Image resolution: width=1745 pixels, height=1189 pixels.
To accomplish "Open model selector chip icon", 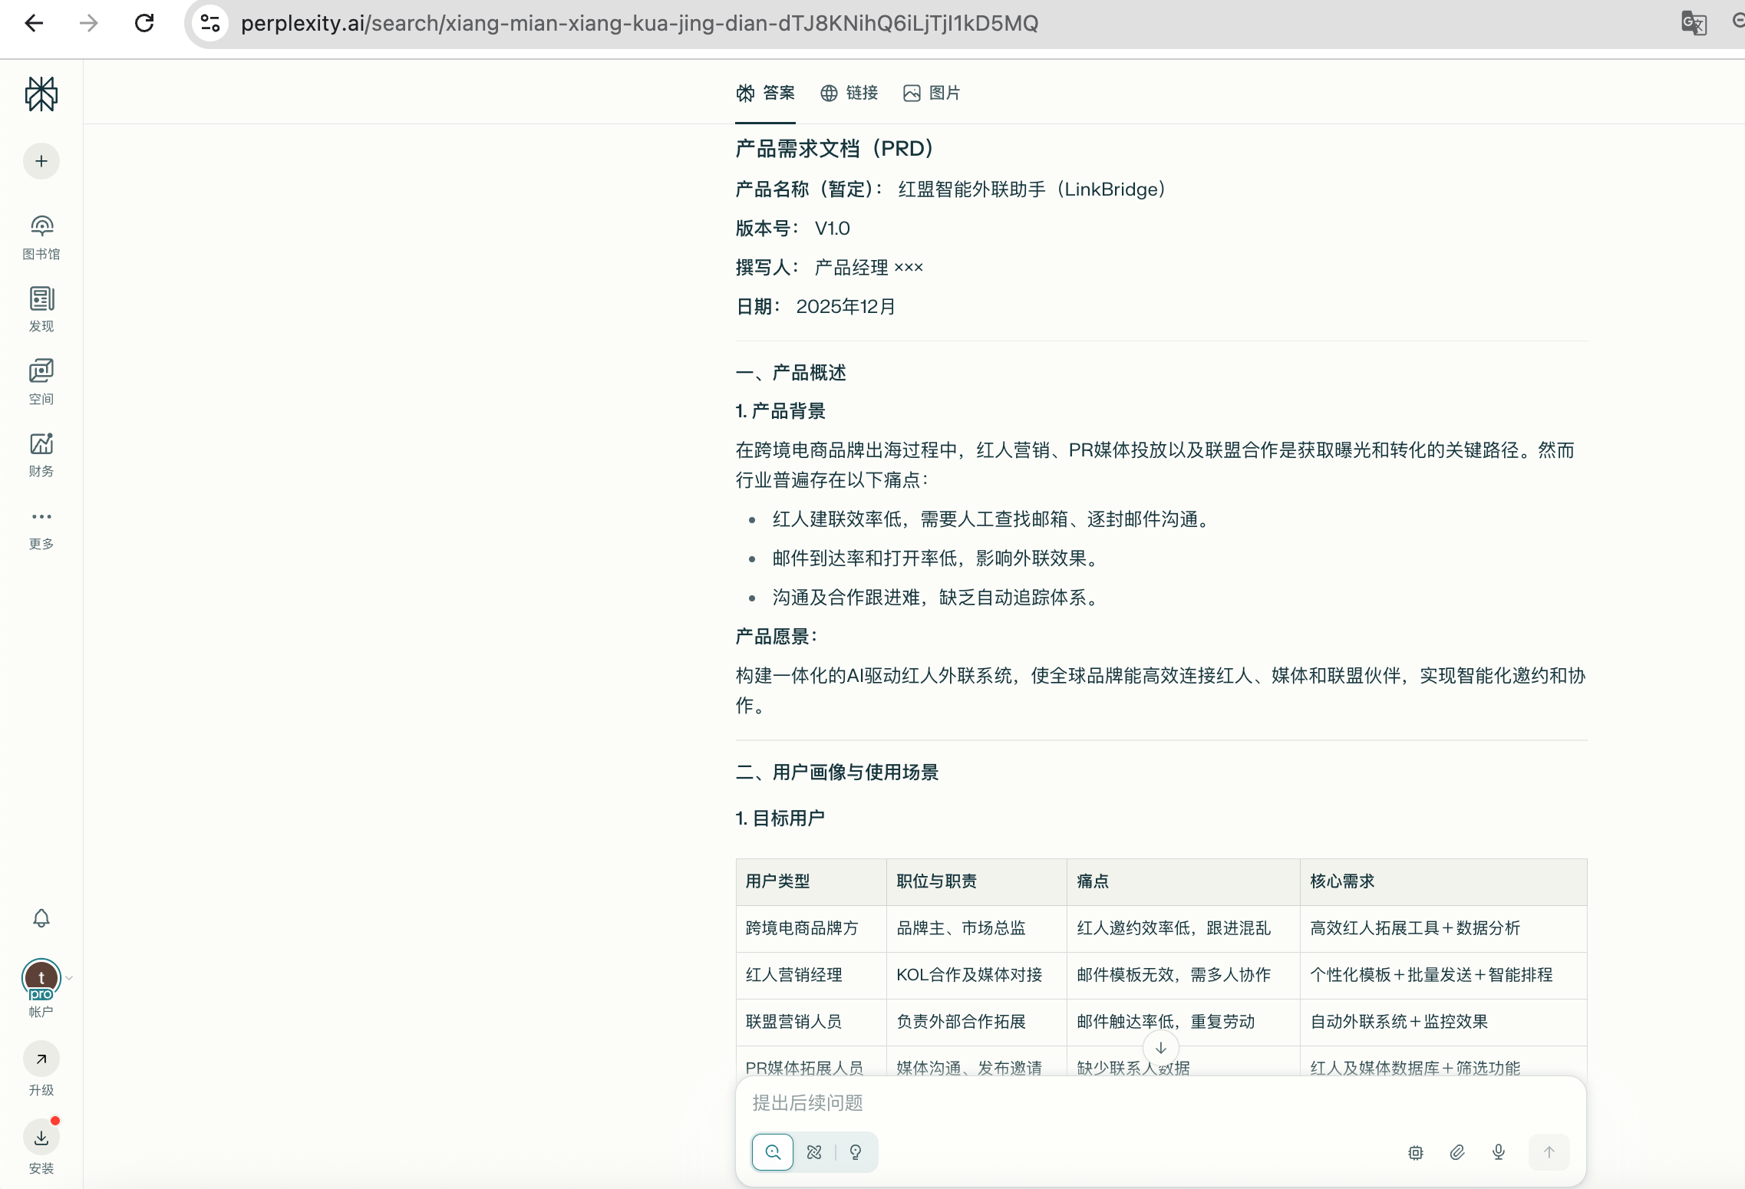I will click(x=1416, y=1152).
